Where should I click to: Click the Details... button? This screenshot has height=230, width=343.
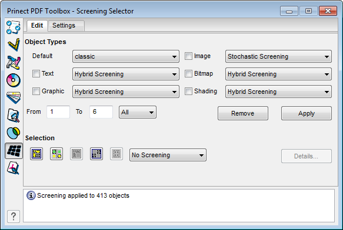pyautogui.click(x=307, y=156)
